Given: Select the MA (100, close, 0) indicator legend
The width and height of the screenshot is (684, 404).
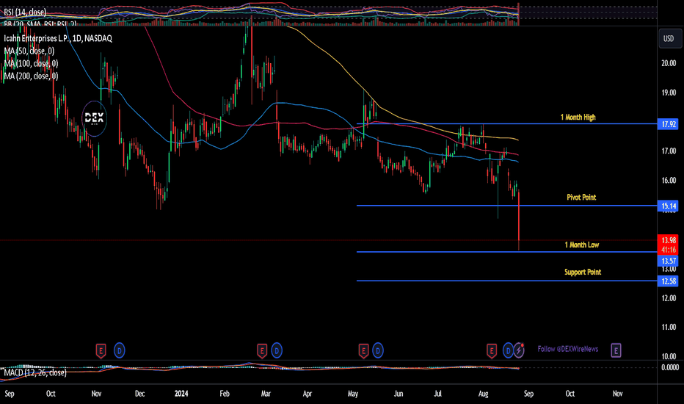Looking at the screenshot, I should coord(31,64).
